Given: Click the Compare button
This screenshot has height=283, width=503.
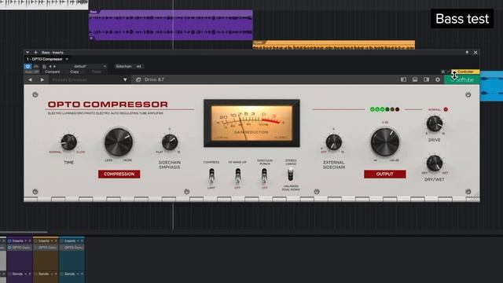Looking at the screenshot, I should [53, 72].
